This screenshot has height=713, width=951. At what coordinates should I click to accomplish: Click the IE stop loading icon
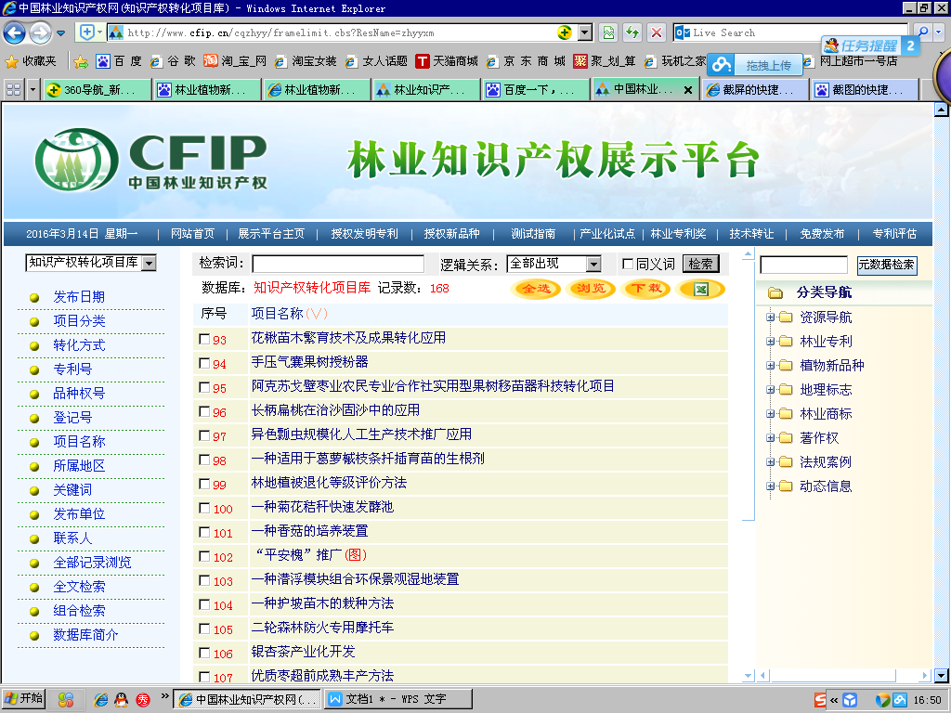coord(657,32)
